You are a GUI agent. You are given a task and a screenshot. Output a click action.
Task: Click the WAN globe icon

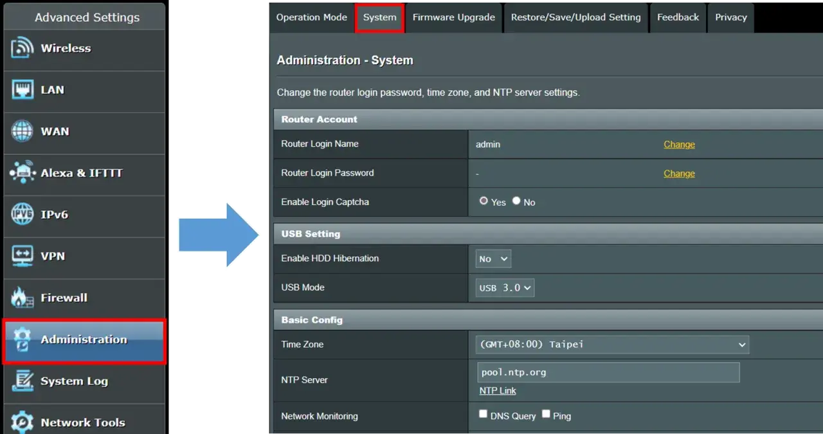click(x=22, y=131)
